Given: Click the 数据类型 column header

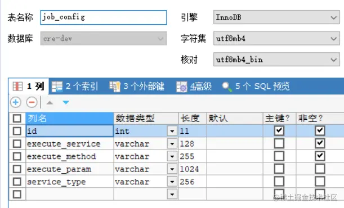Looking at the screenshot, I should tap(146, 119).
